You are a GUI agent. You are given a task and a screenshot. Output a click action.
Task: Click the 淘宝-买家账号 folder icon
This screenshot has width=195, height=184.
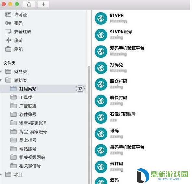click(x=13, y=123)
